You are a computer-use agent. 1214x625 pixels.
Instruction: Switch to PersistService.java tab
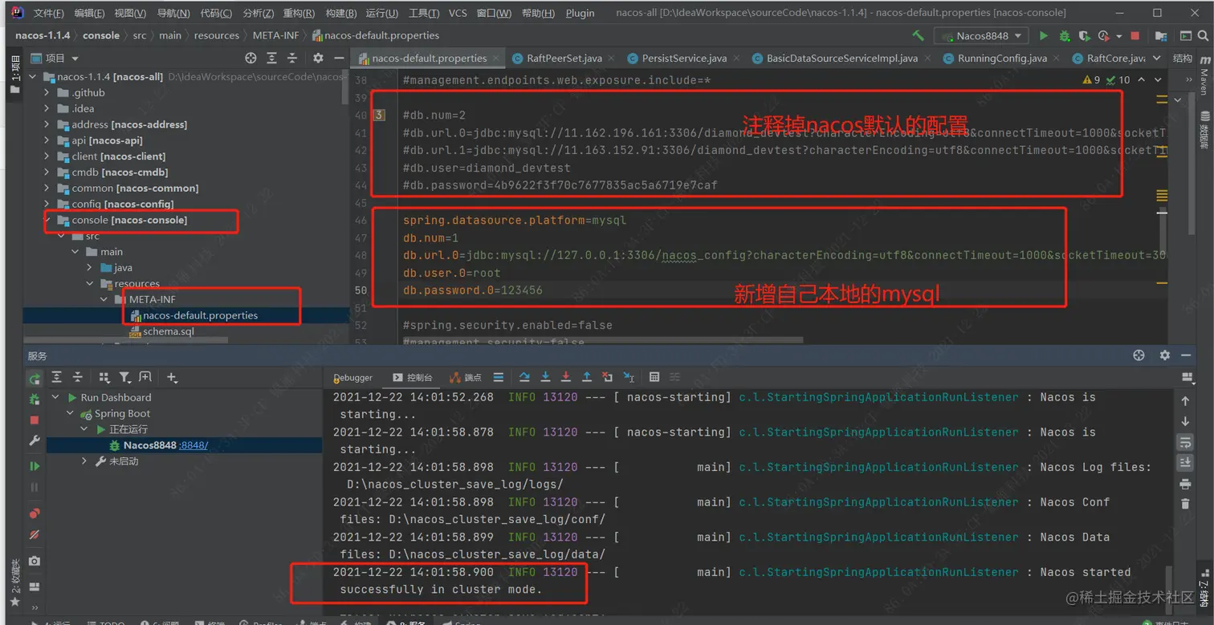pos(684,58)
